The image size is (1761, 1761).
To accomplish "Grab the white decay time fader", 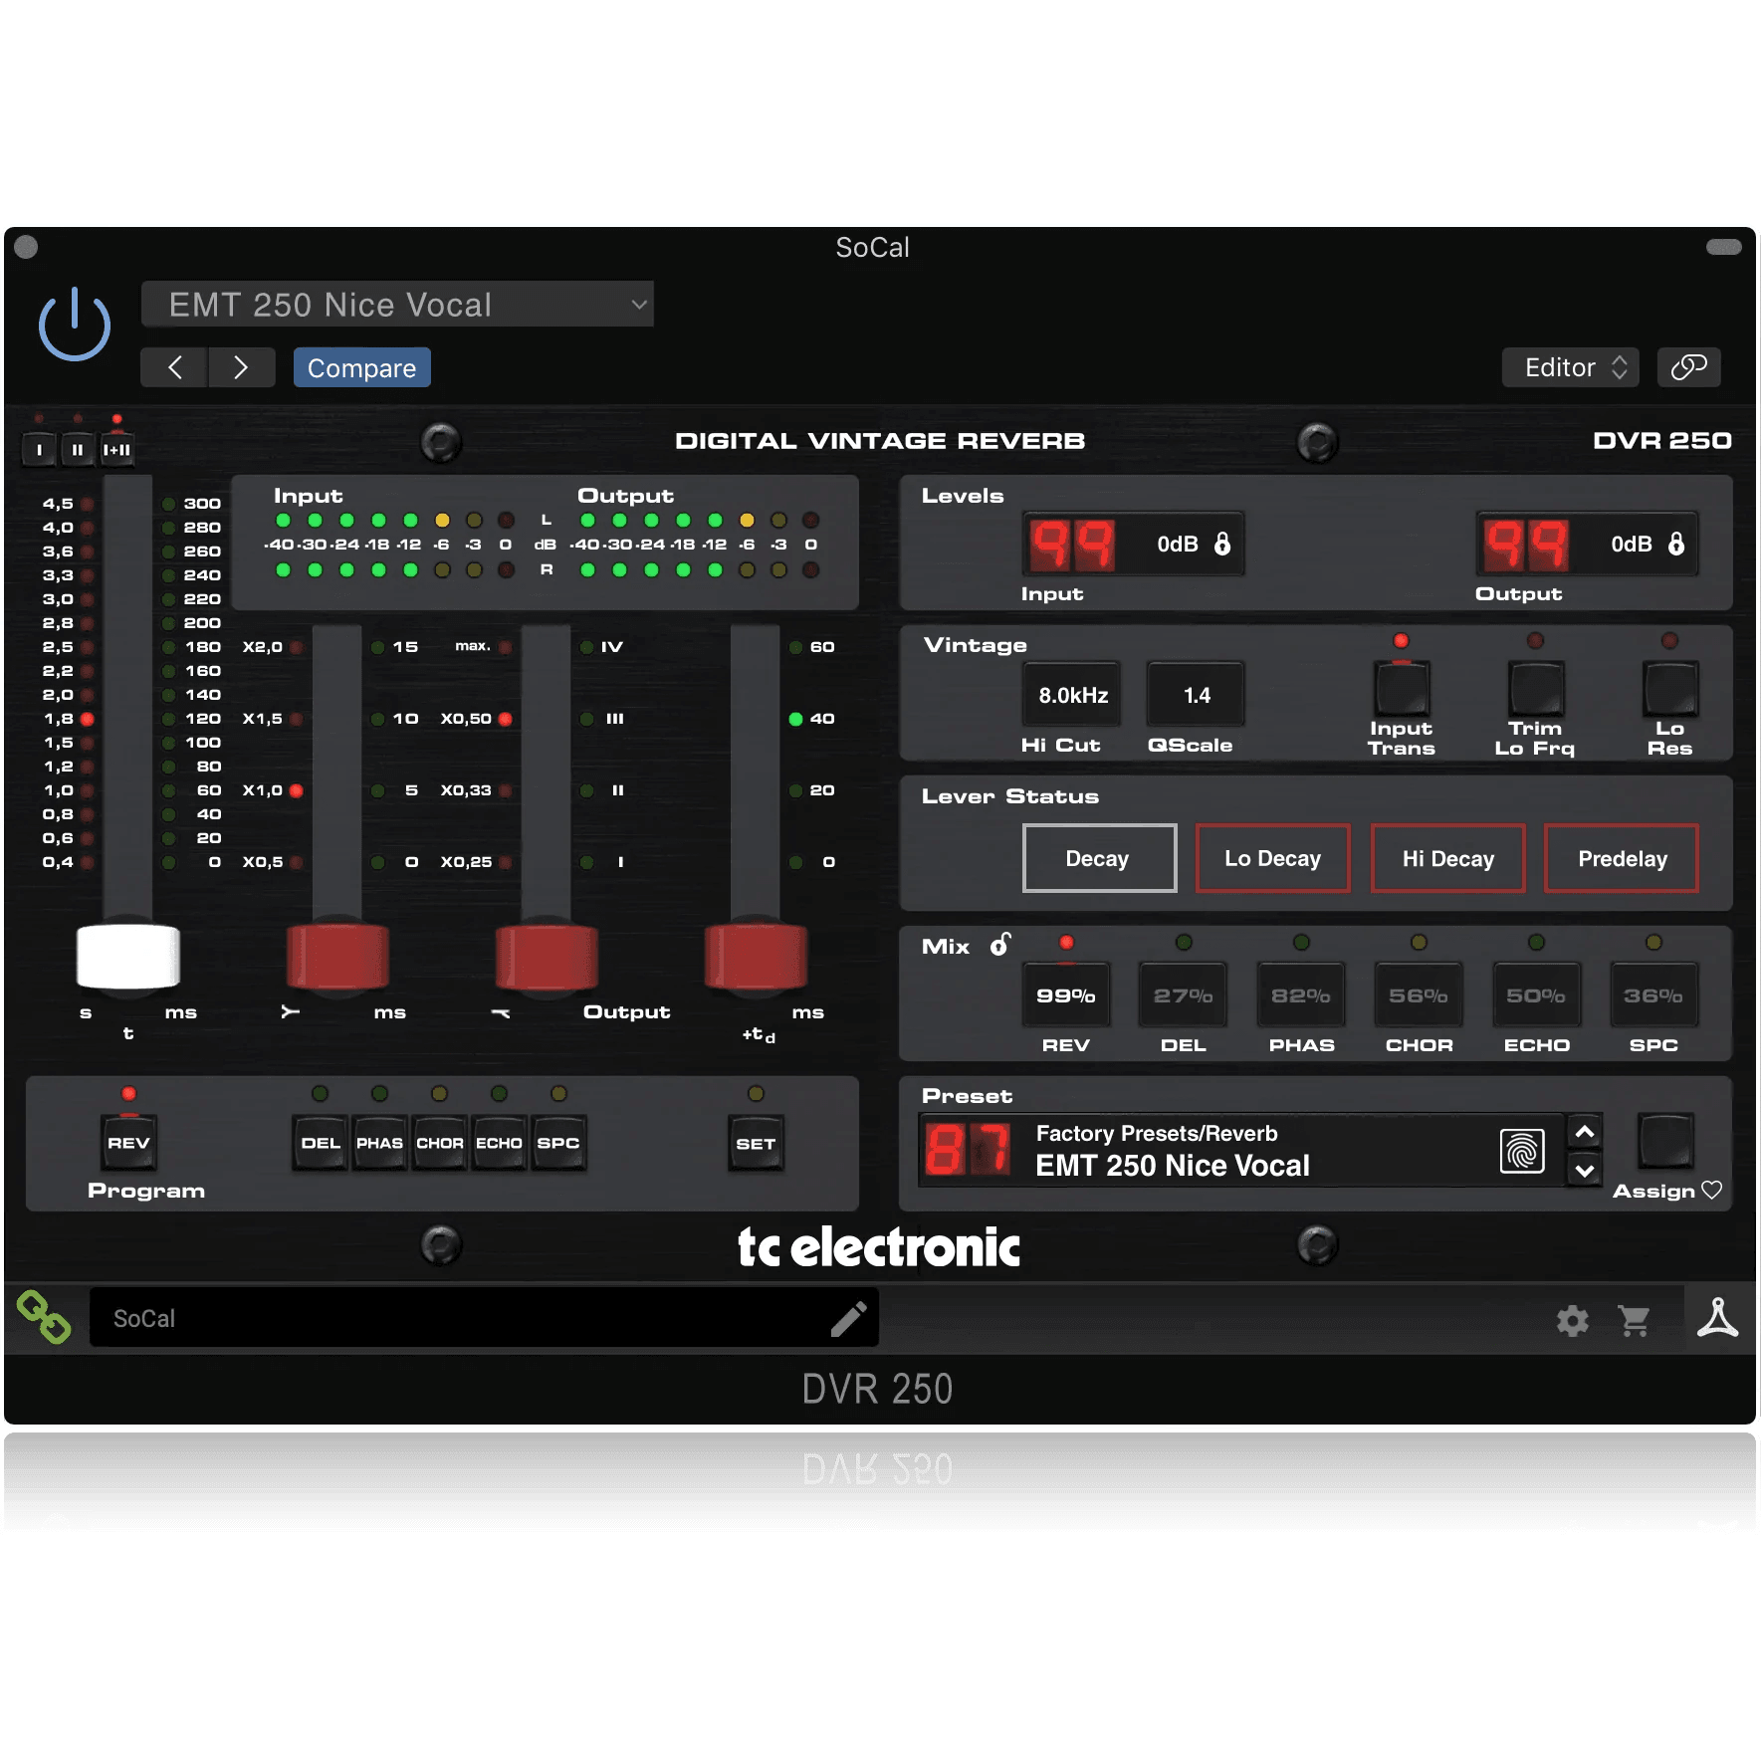I will [127, 958].
